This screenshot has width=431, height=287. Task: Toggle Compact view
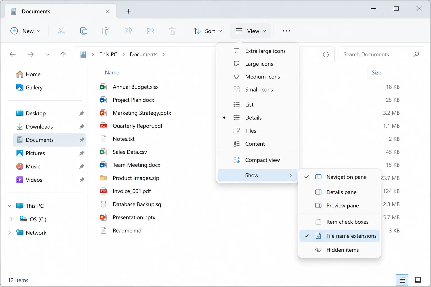(x=257, y=160)
